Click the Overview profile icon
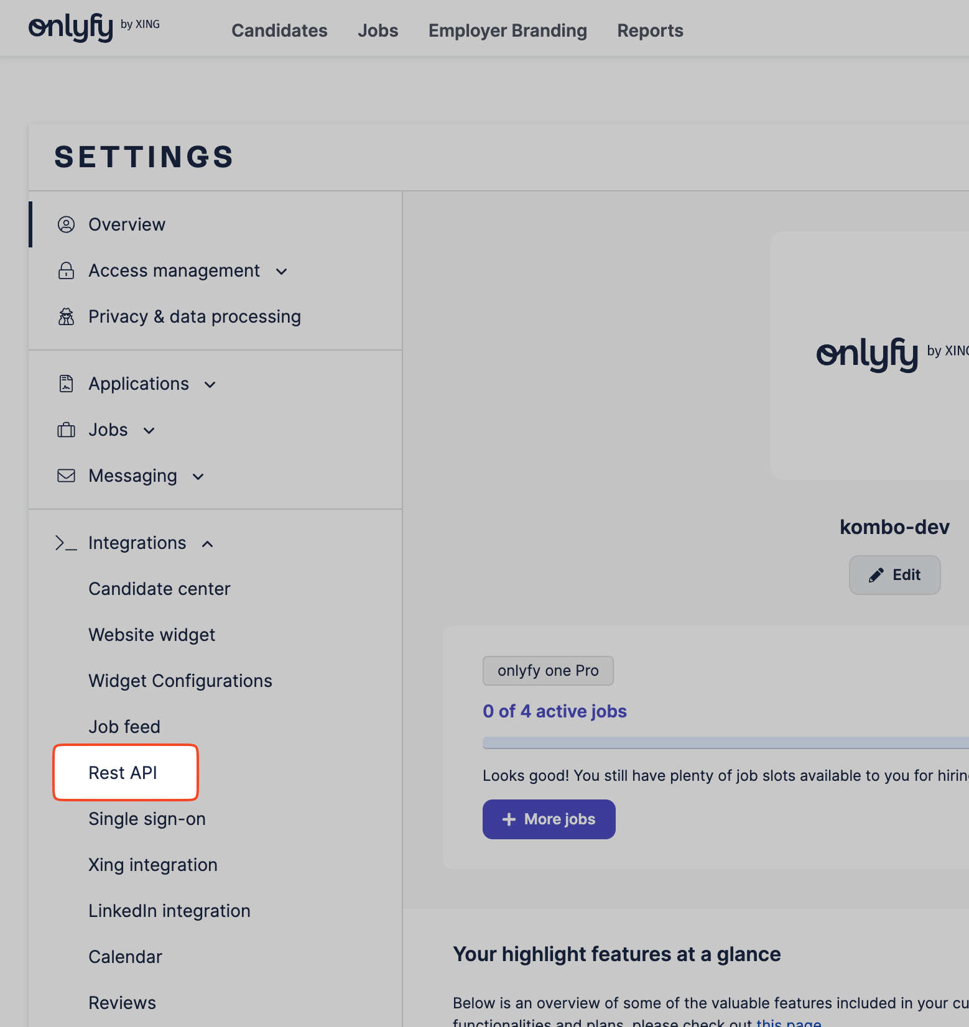This screenshot has width=969, height=1027. click(x=66, y=224)
